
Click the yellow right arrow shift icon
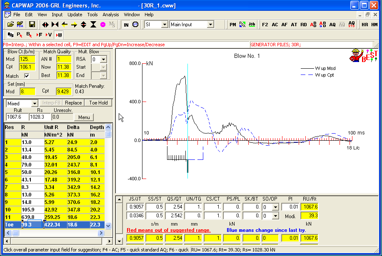[74, 25]
